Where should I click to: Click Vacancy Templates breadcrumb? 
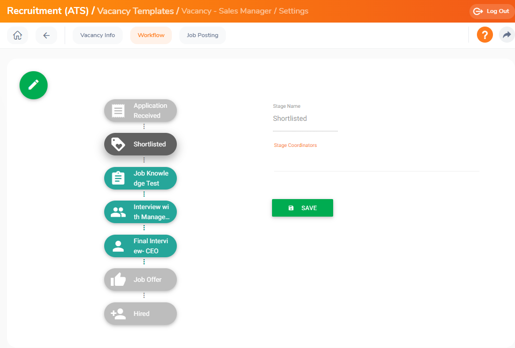tap(135, 11)
